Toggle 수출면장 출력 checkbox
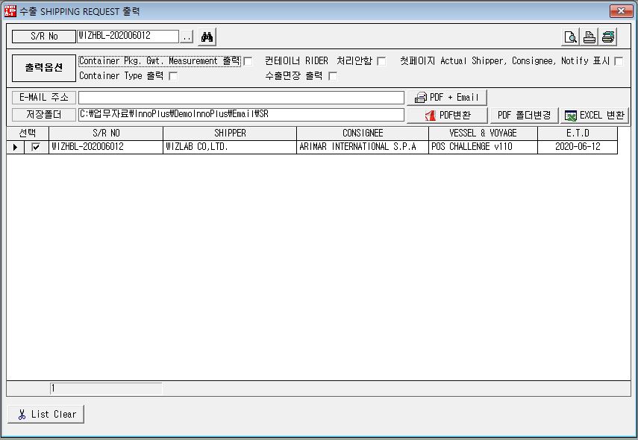The image size is (638, 440). [333, 76]
